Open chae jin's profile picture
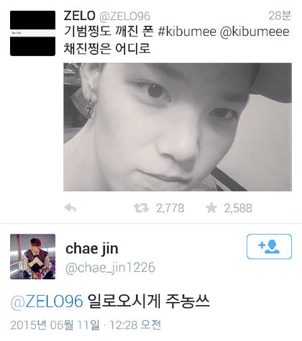This screenshot has width=302, height=341. [x=32, y=257]
